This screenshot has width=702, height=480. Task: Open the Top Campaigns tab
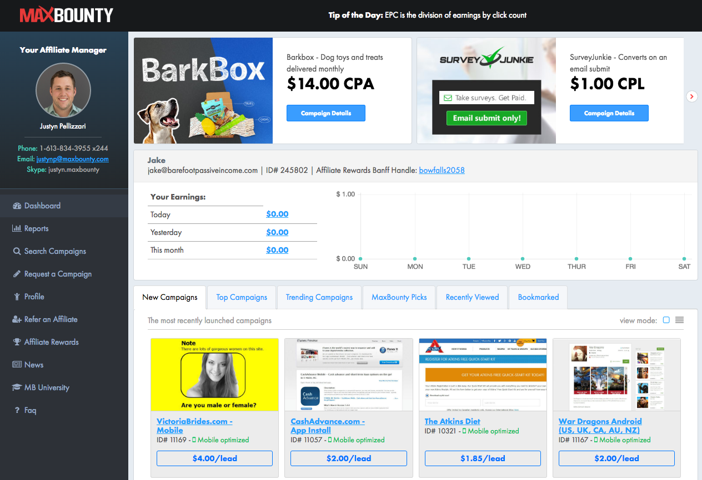pyautogui.click(x=242, y=297)
